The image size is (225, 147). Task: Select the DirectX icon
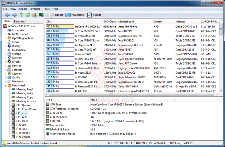(9, 62)
